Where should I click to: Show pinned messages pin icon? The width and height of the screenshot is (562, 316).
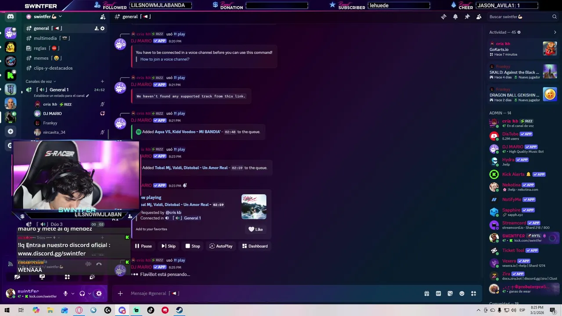click(x=467, y=17)
